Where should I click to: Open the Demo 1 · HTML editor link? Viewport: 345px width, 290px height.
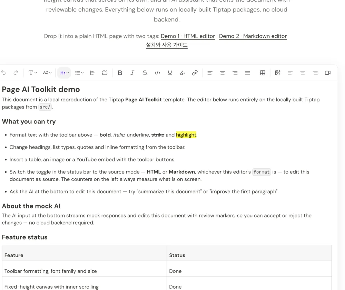click(188, 36)
